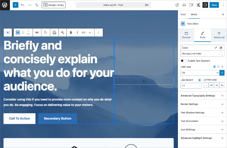Edit the Line Height value 1.1
This screenshot has height=148, width=227.
[191, 86]
